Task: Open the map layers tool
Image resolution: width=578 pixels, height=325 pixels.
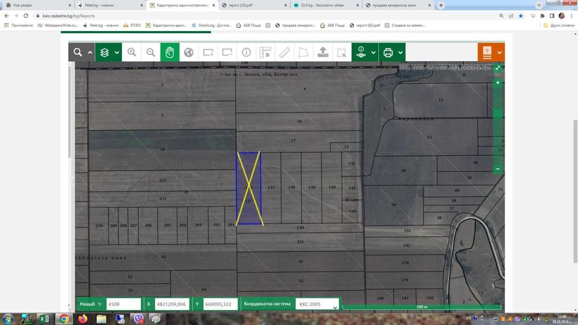Action: click(x=105, y=53)
